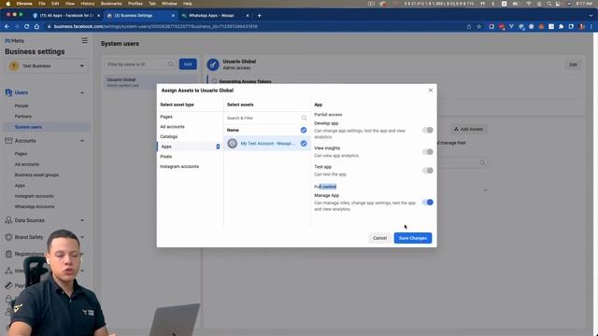The height and width of the screenshot is (336, 598).
Task: Select Apps asset type
Action: [x=190, y=147]
